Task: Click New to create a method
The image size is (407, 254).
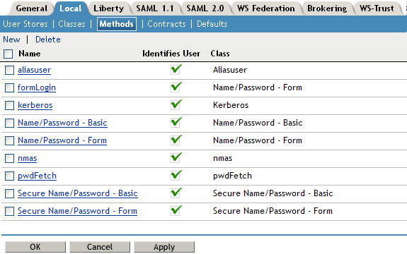Action: coord(11,40)
